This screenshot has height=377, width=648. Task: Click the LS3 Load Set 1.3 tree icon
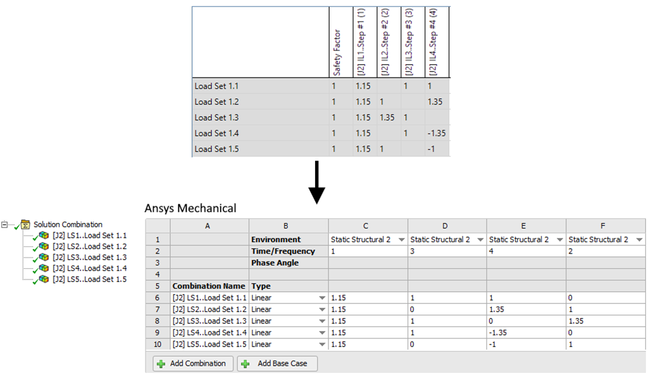pyautogui.click(x=44, y=258)
